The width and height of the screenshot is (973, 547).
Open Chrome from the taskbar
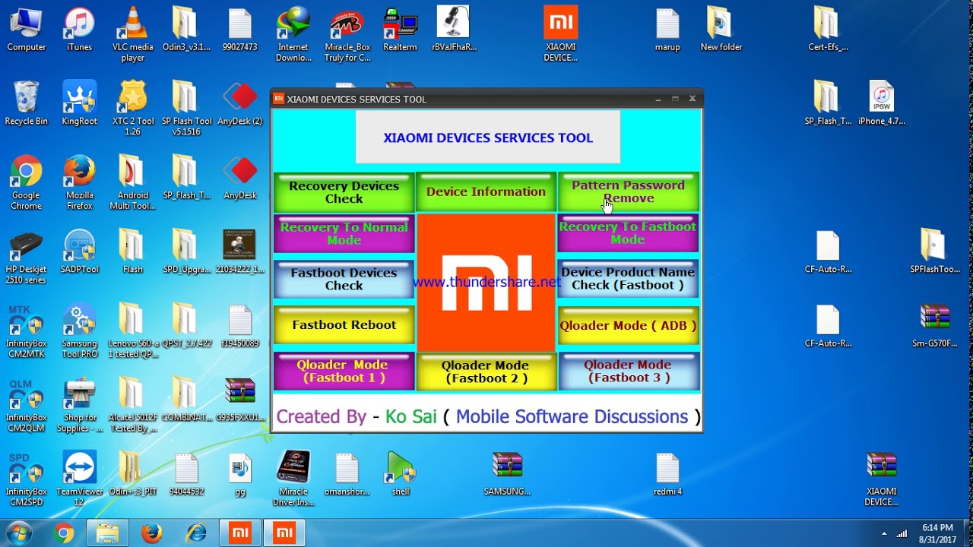click(x=64, y=533)
